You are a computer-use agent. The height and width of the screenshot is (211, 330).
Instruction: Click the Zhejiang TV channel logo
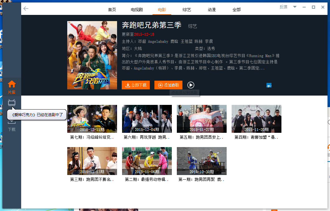click(x=269, y=85)
